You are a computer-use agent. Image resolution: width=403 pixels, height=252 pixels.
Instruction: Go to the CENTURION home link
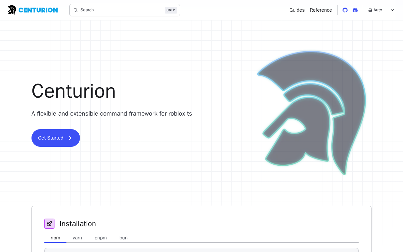(x=33, y=10)
